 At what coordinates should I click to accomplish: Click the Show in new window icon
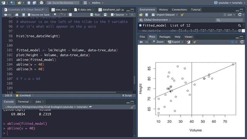click(x=17, y=15)
